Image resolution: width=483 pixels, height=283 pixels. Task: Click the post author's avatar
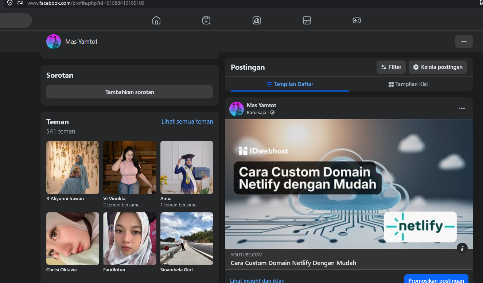[237, 109]
